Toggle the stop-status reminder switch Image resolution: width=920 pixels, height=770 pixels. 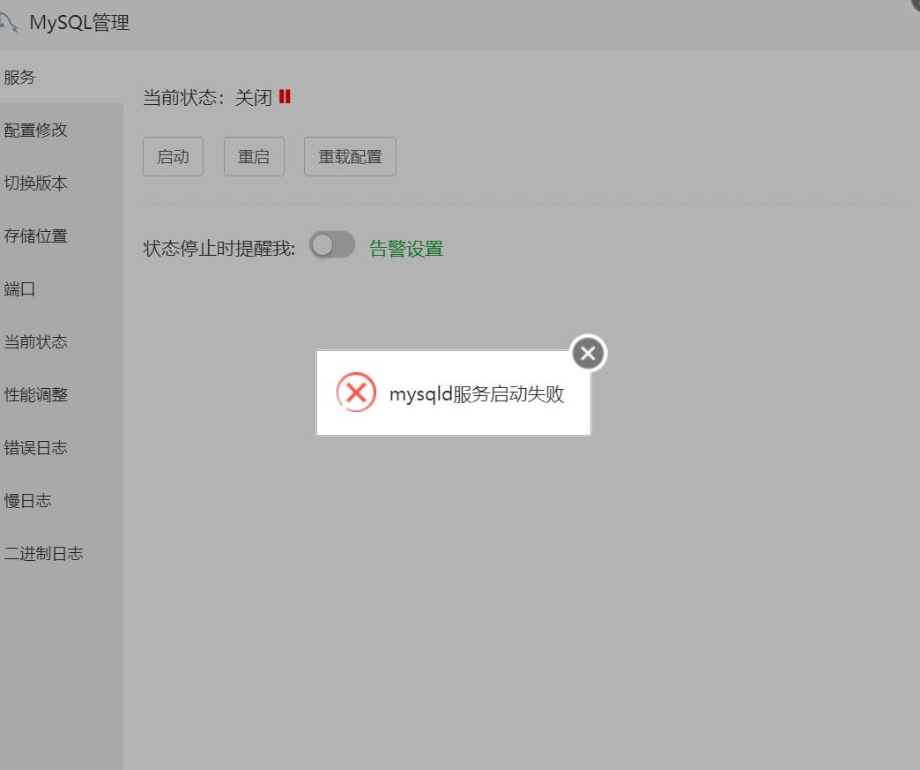point(332,245)
